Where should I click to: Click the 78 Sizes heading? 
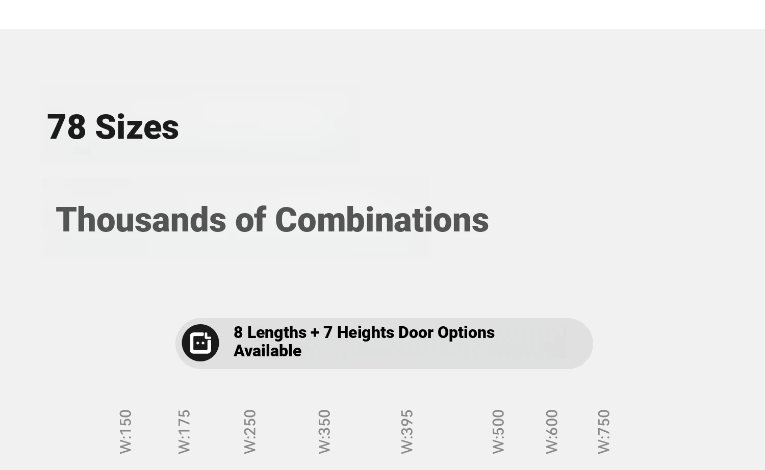(113, 127)
